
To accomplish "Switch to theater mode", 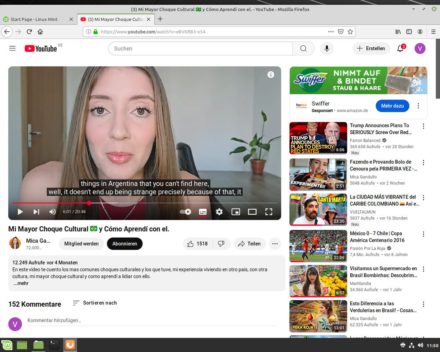I will (252, 212).
